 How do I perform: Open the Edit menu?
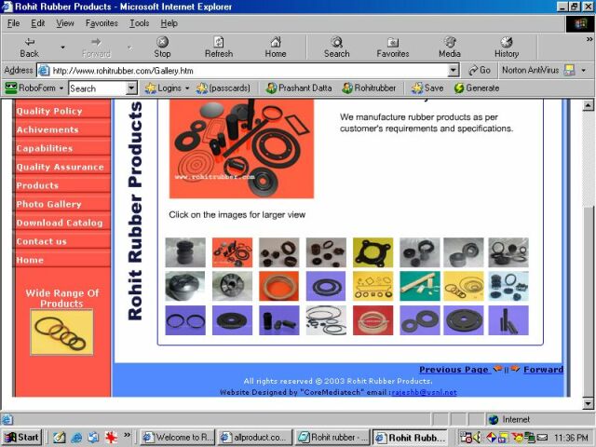(x=37, y=23)
